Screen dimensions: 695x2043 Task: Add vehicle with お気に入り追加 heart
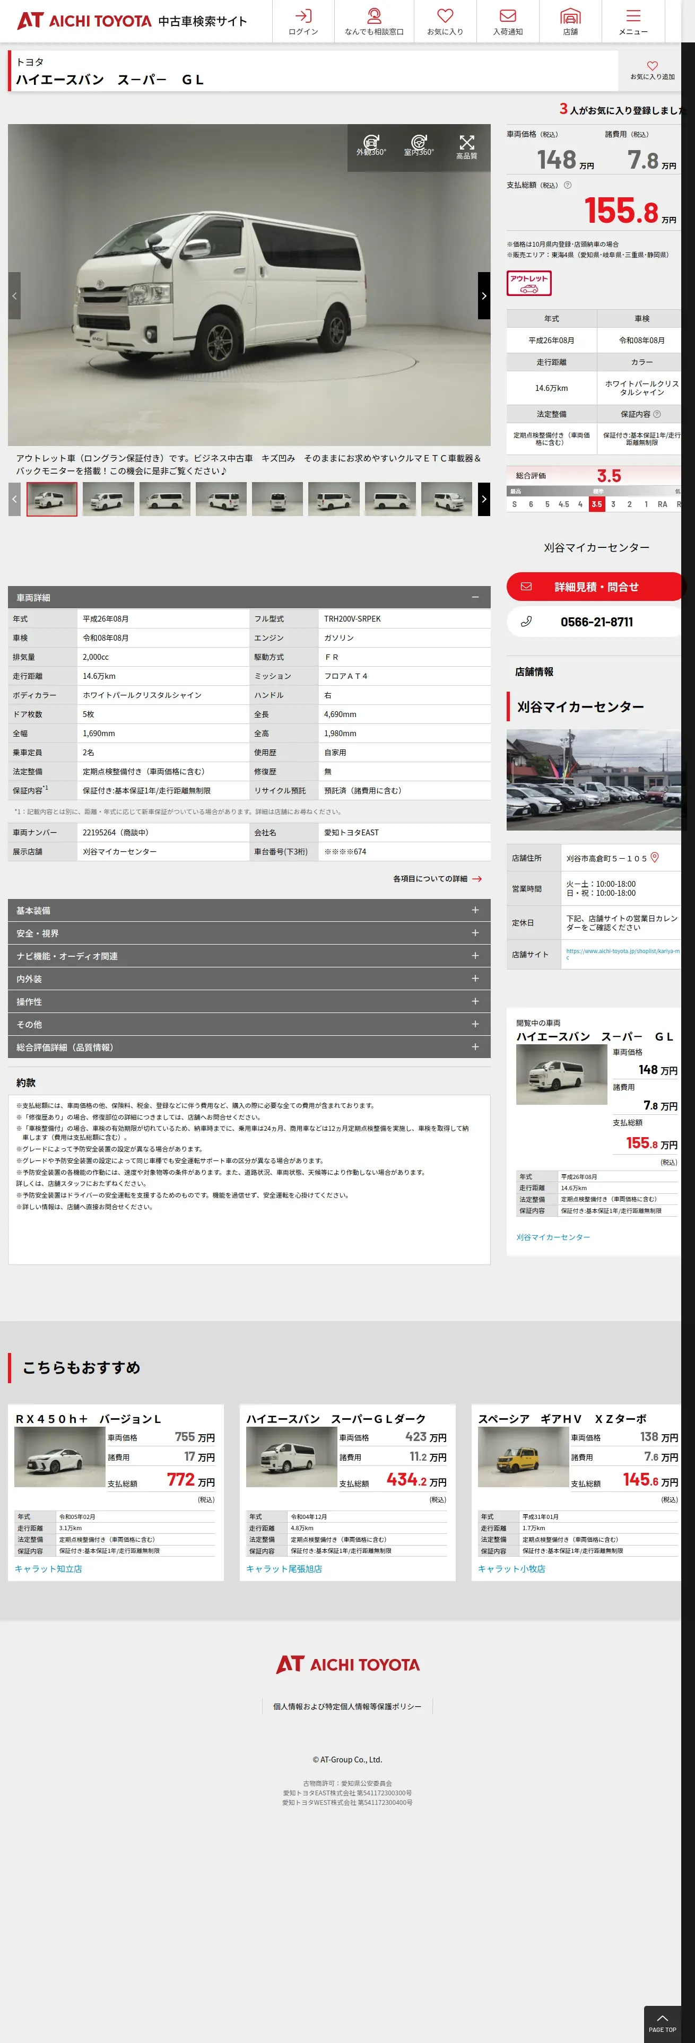tap(652, 71)
